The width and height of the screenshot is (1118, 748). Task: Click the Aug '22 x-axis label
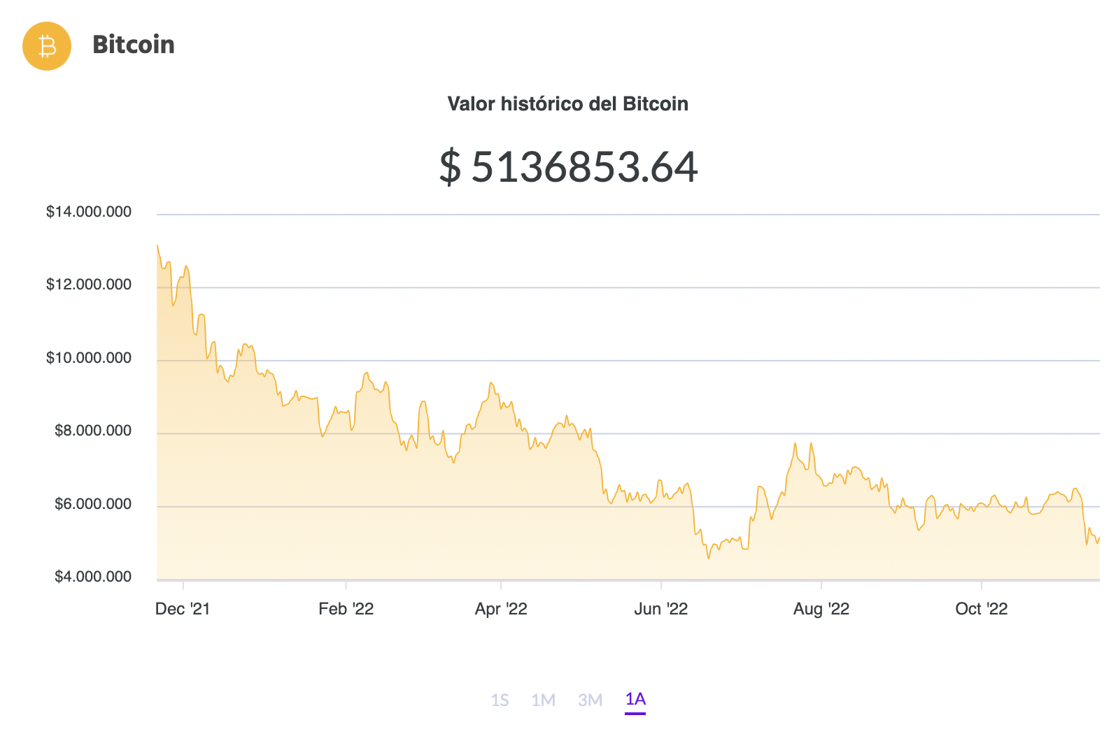point(821,609)
